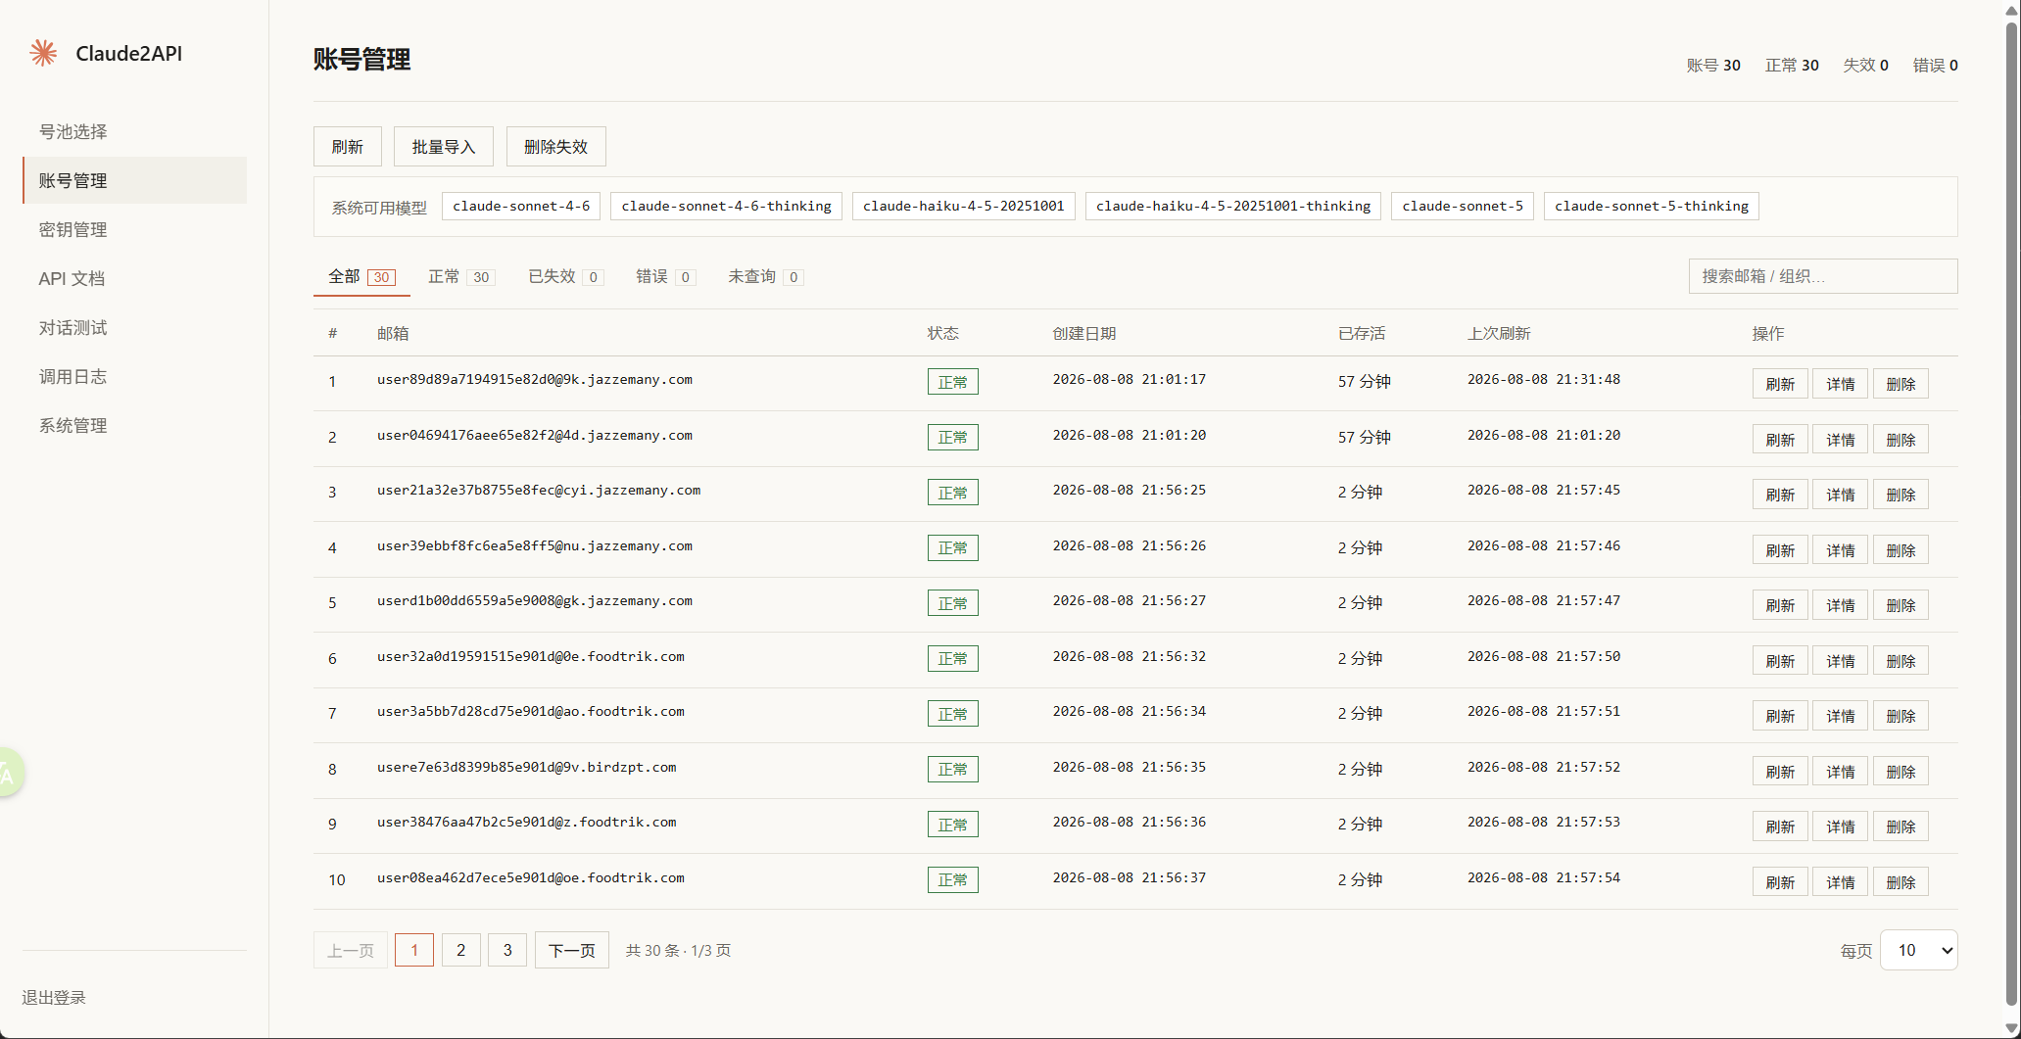Click 详情 for row 8 birdzpt.com account
This screenshot has width=2021, height=1039.
1841,772
